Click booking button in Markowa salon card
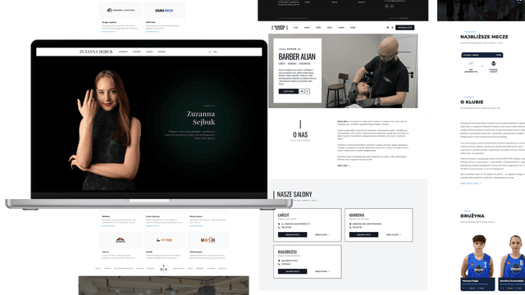 point(363,235)
